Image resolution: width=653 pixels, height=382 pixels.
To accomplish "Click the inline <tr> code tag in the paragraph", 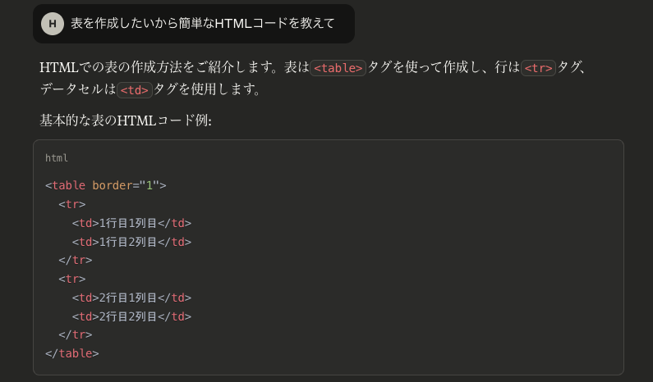I will (x=538, y=68).
